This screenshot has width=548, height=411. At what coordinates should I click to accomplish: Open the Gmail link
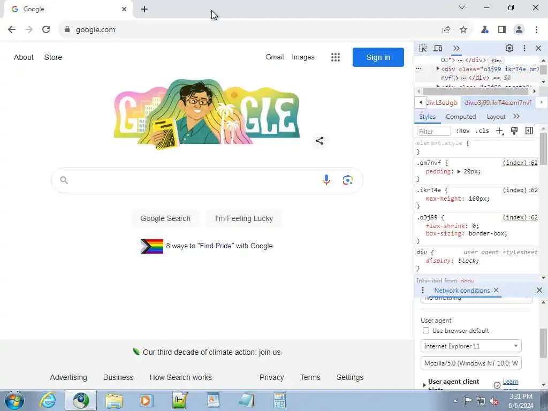275,57
